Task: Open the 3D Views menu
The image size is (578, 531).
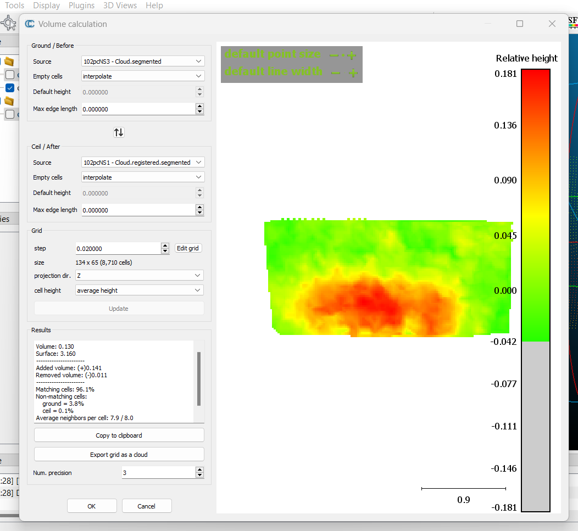Action: coord(120,5)
